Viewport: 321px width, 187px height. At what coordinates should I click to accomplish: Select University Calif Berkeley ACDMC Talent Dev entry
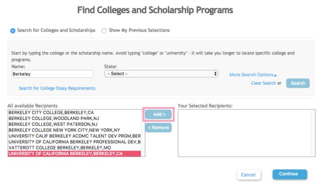click(x=75, y=136)
